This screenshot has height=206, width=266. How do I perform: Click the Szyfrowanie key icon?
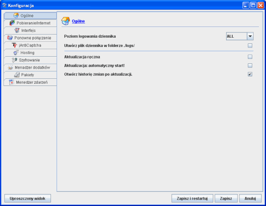(x=15, y=60)
